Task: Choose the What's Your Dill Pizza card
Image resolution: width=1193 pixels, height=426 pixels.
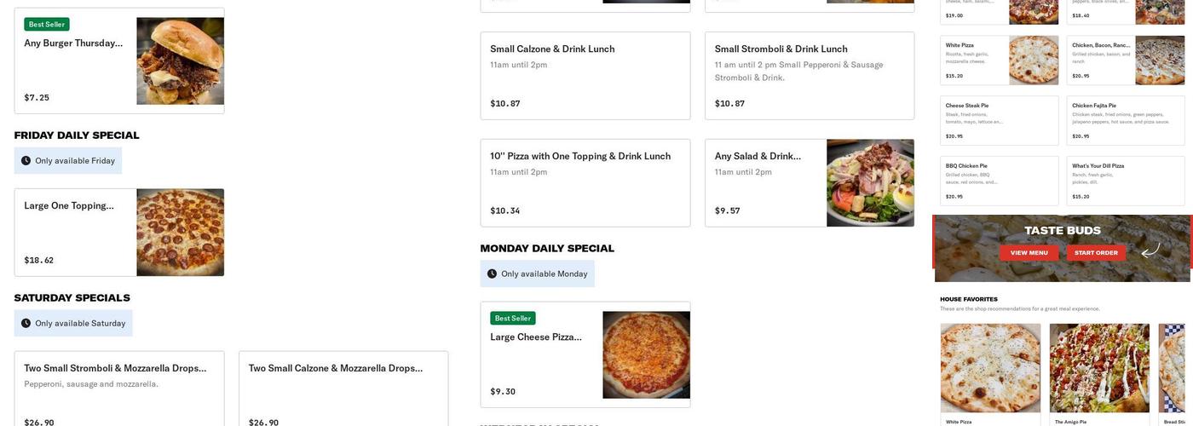Action: 1125,181
